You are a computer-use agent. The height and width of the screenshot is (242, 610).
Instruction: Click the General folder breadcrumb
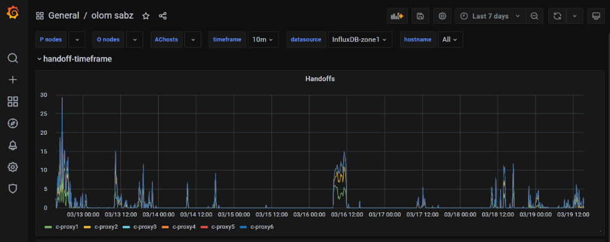pos(63,16)
